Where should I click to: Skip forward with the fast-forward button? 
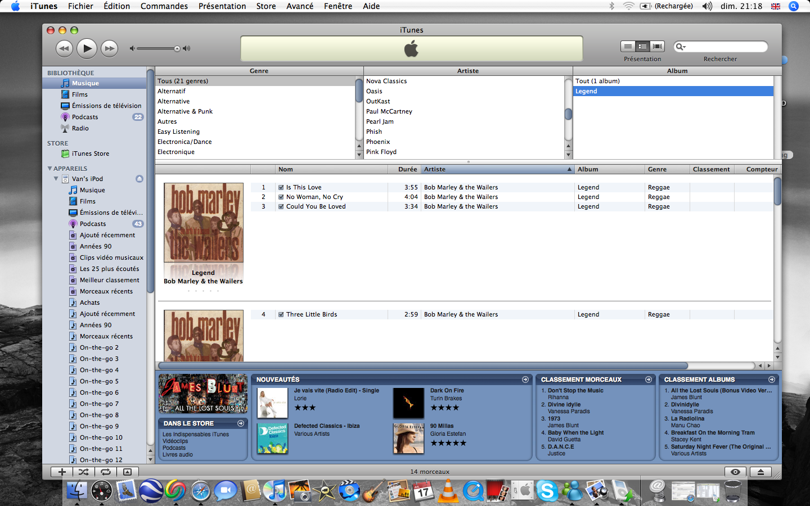[x=109, y=48]
